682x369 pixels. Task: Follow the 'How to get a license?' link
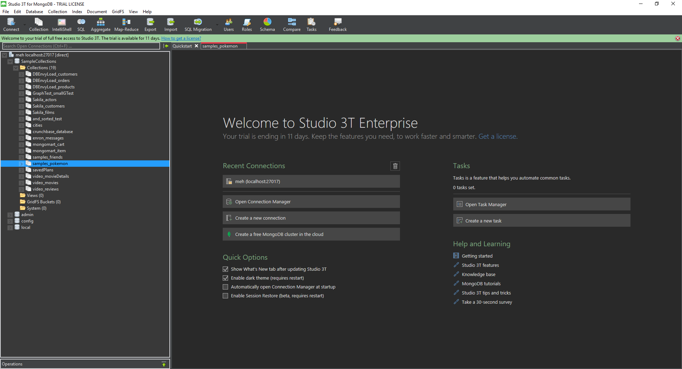click(181, 38)
